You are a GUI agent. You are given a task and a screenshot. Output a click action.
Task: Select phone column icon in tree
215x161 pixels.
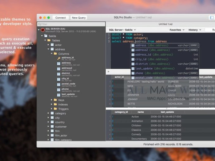(x=59, y=90)
